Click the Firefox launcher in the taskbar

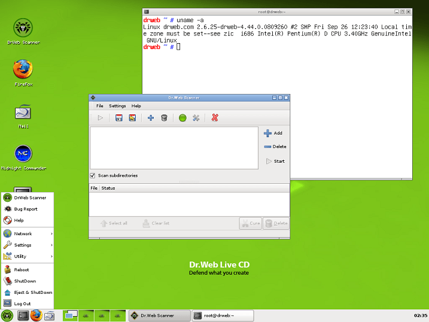(36, 315)
